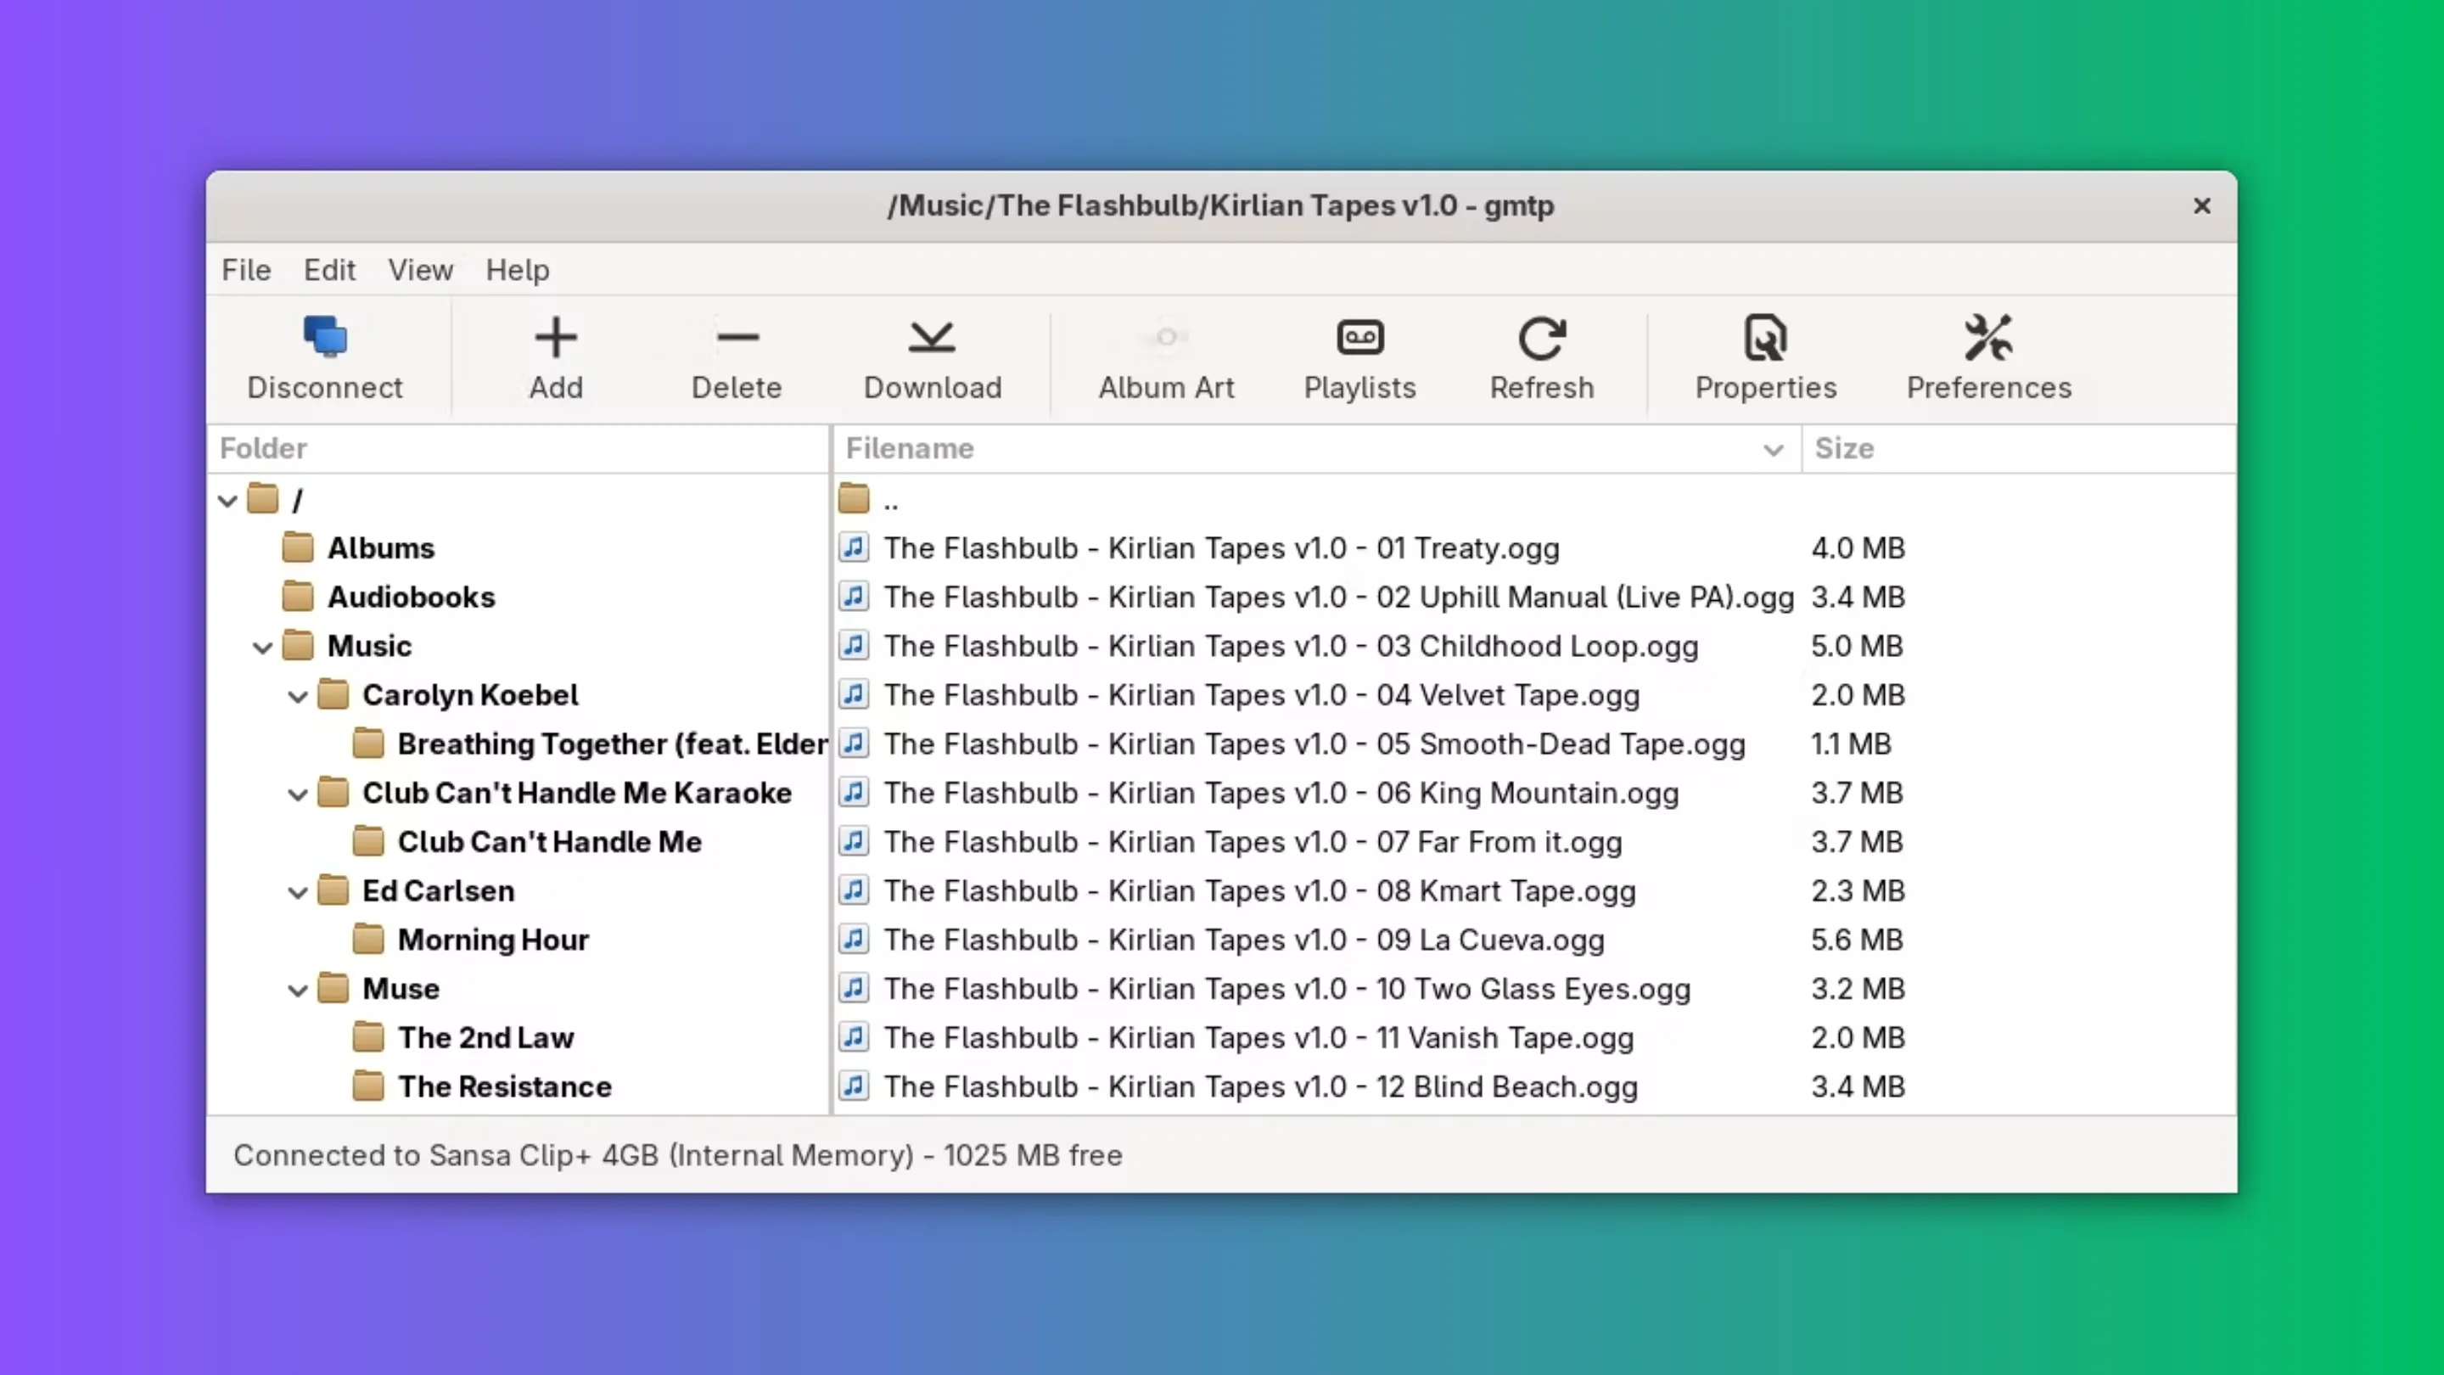
Task: Click the audio icon of 03 Childhood Loop
Action: [x=854, y=645]
